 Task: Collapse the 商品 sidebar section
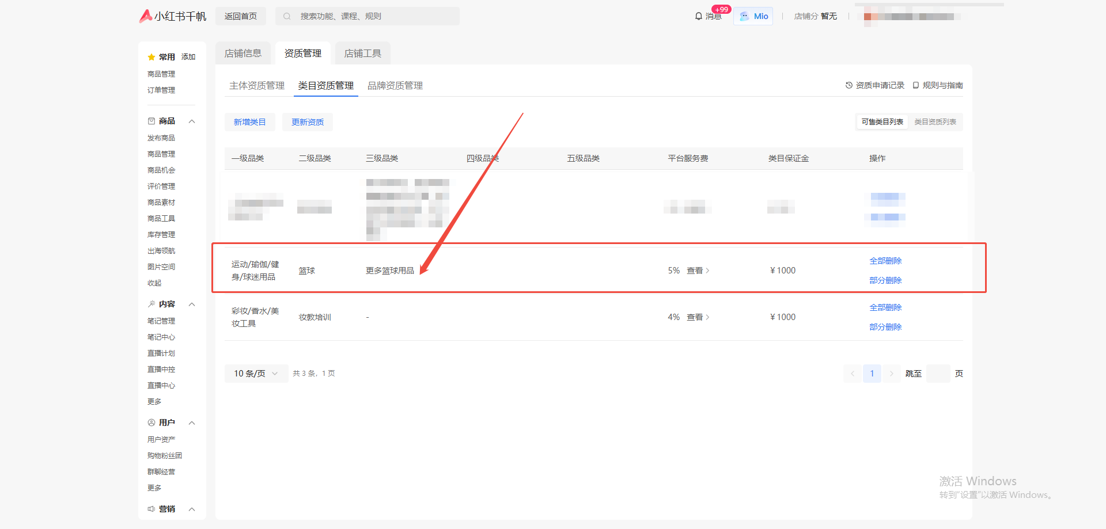(192, 121)
